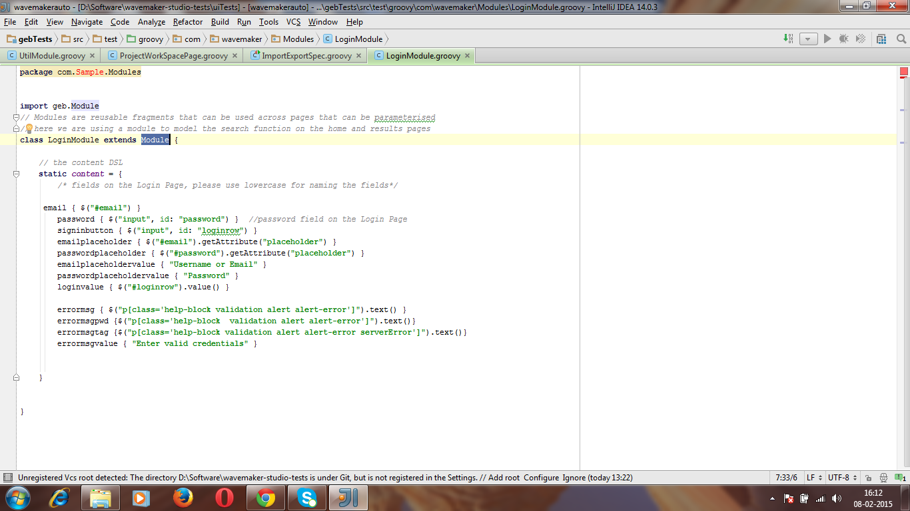Image resolution: width=910 pixels, height=511 pixels.
Task: Open the Event Log notification icon
Action: (x=899, y=478)
